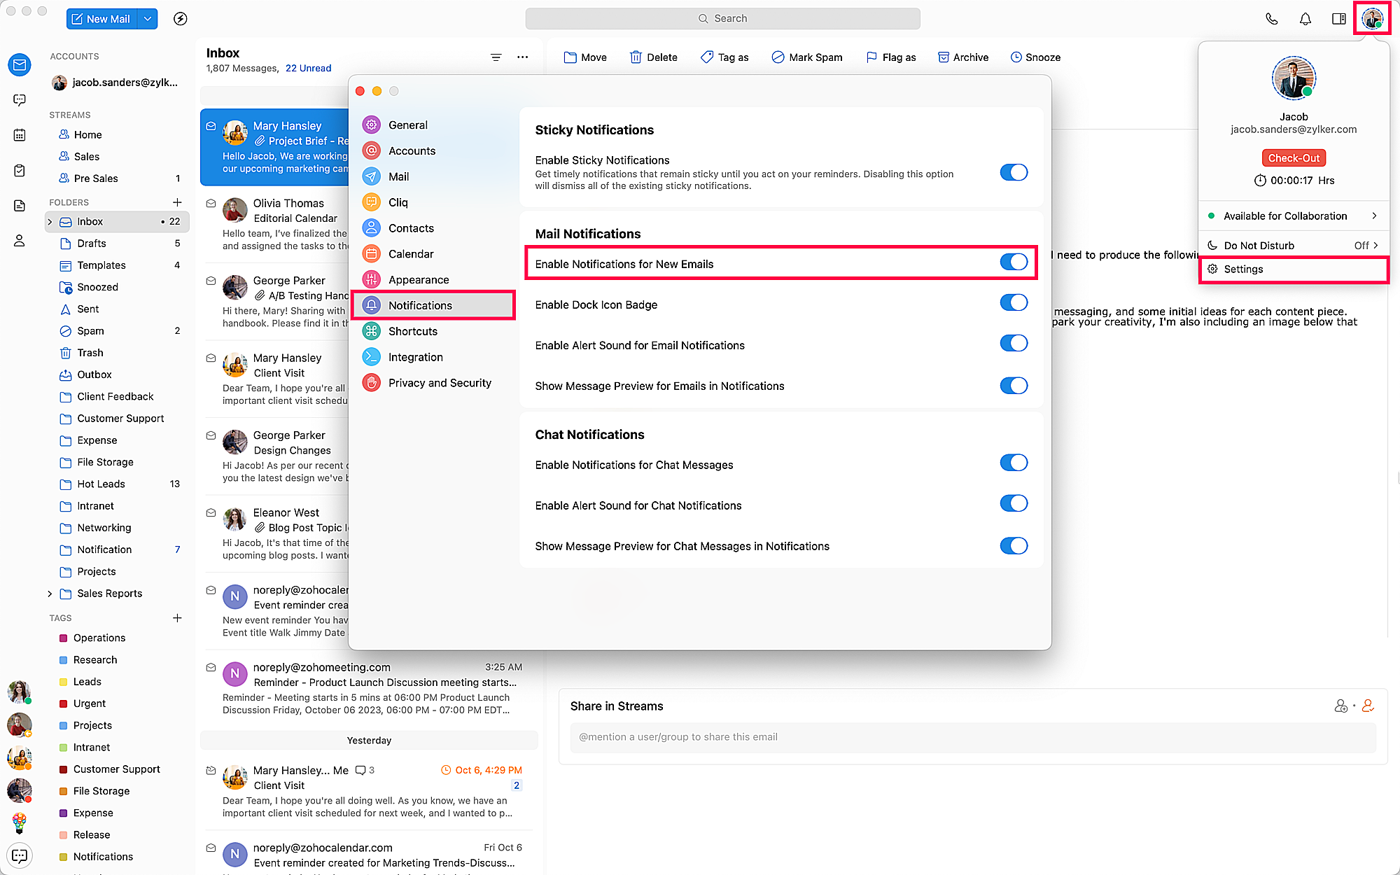
Task: Click the phone call icon in top bar
Action: click(1271, 19)
